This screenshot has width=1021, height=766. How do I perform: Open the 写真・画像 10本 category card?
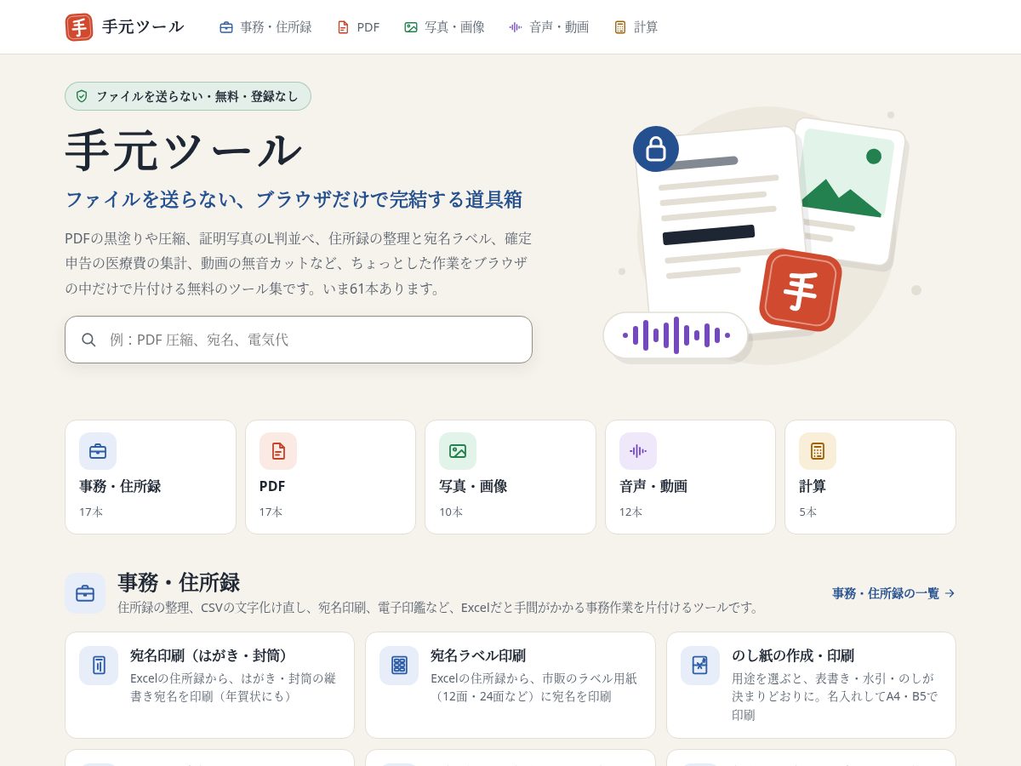pyautogui.click(x=510, y=477)
